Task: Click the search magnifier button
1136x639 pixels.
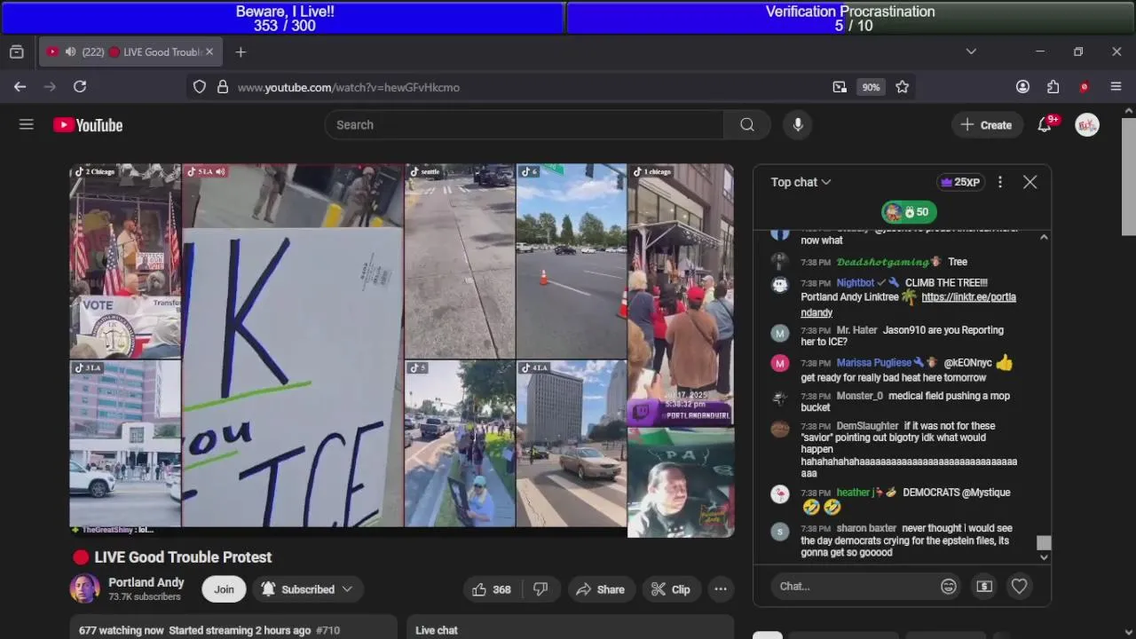Action: click(x=747, y=125)
